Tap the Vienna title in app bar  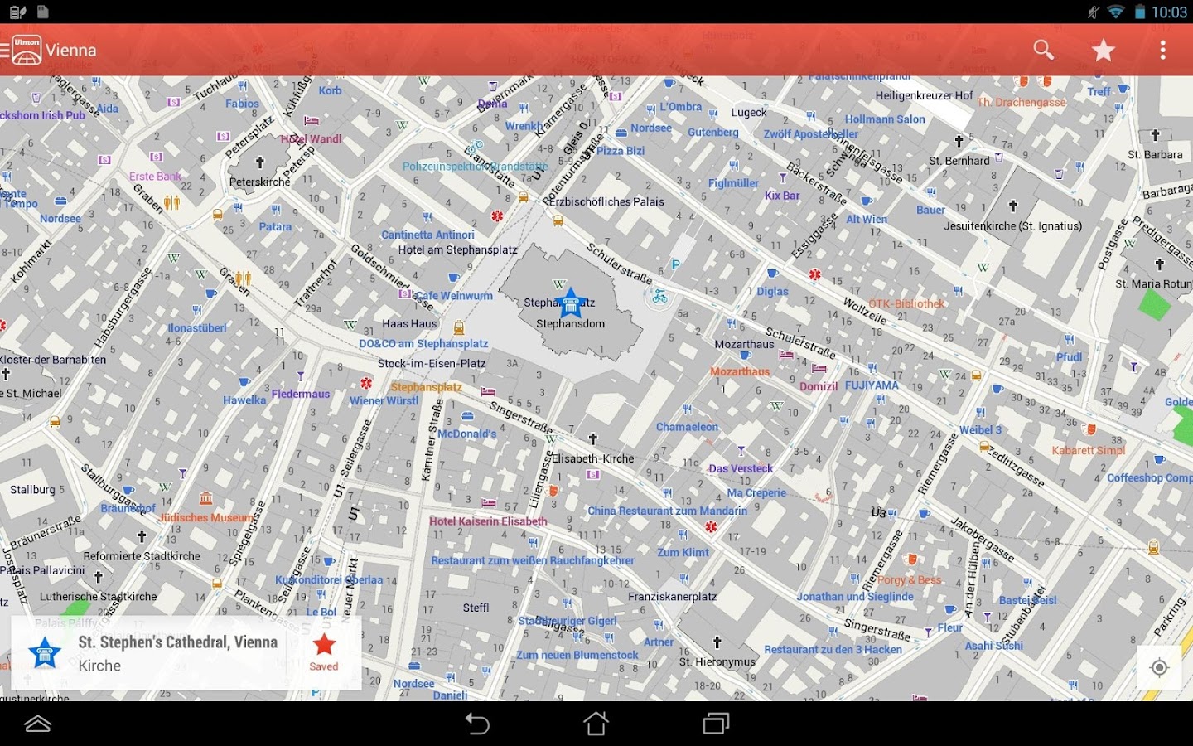[72, 50]
